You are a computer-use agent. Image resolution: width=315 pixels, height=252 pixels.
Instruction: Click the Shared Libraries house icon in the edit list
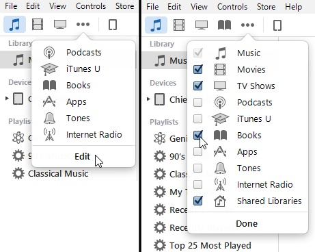click(x=220, y=201)
